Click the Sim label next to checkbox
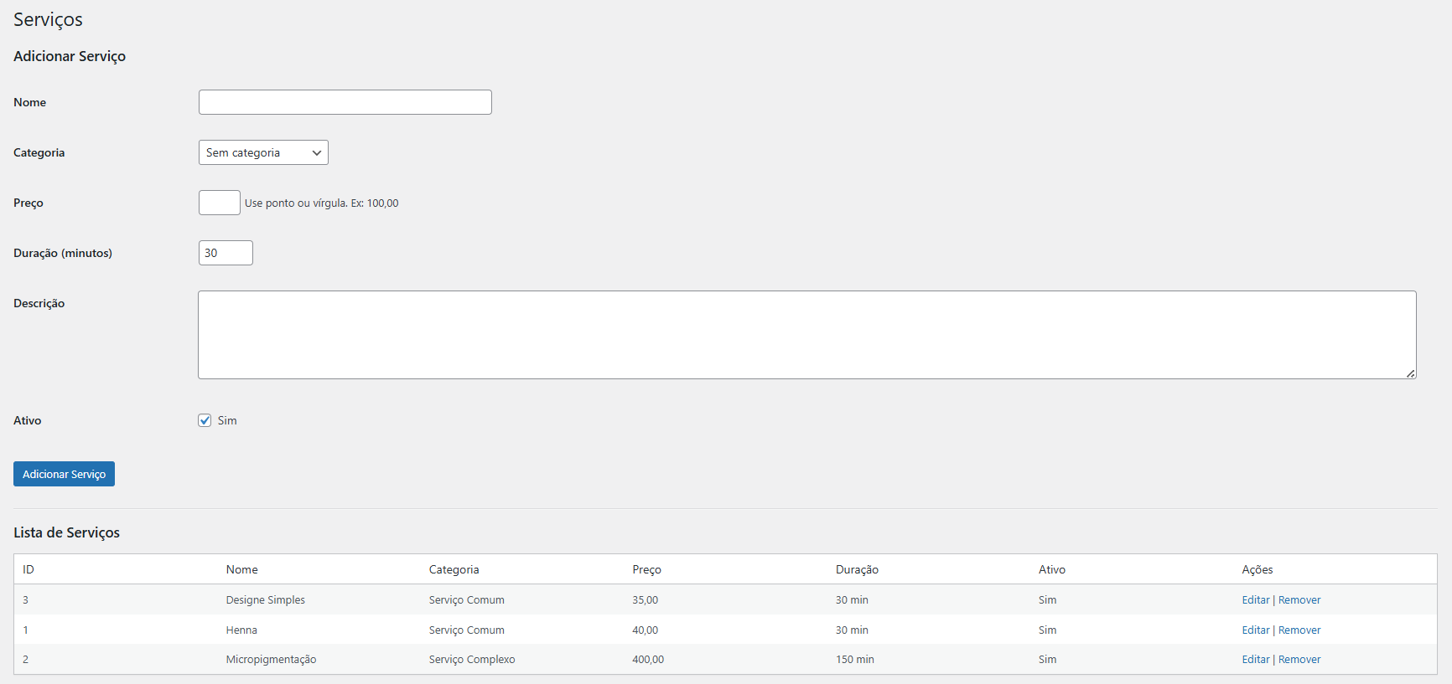 227,420
